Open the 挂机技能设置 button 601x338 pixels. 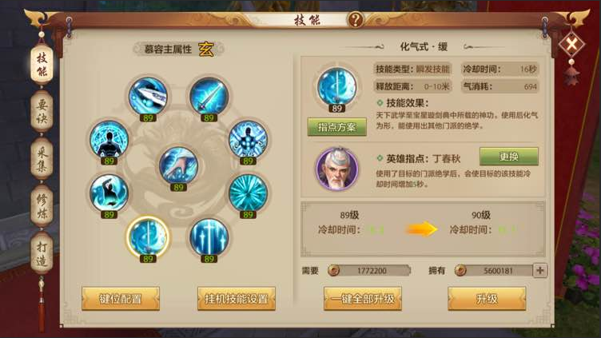click(237, 299)
